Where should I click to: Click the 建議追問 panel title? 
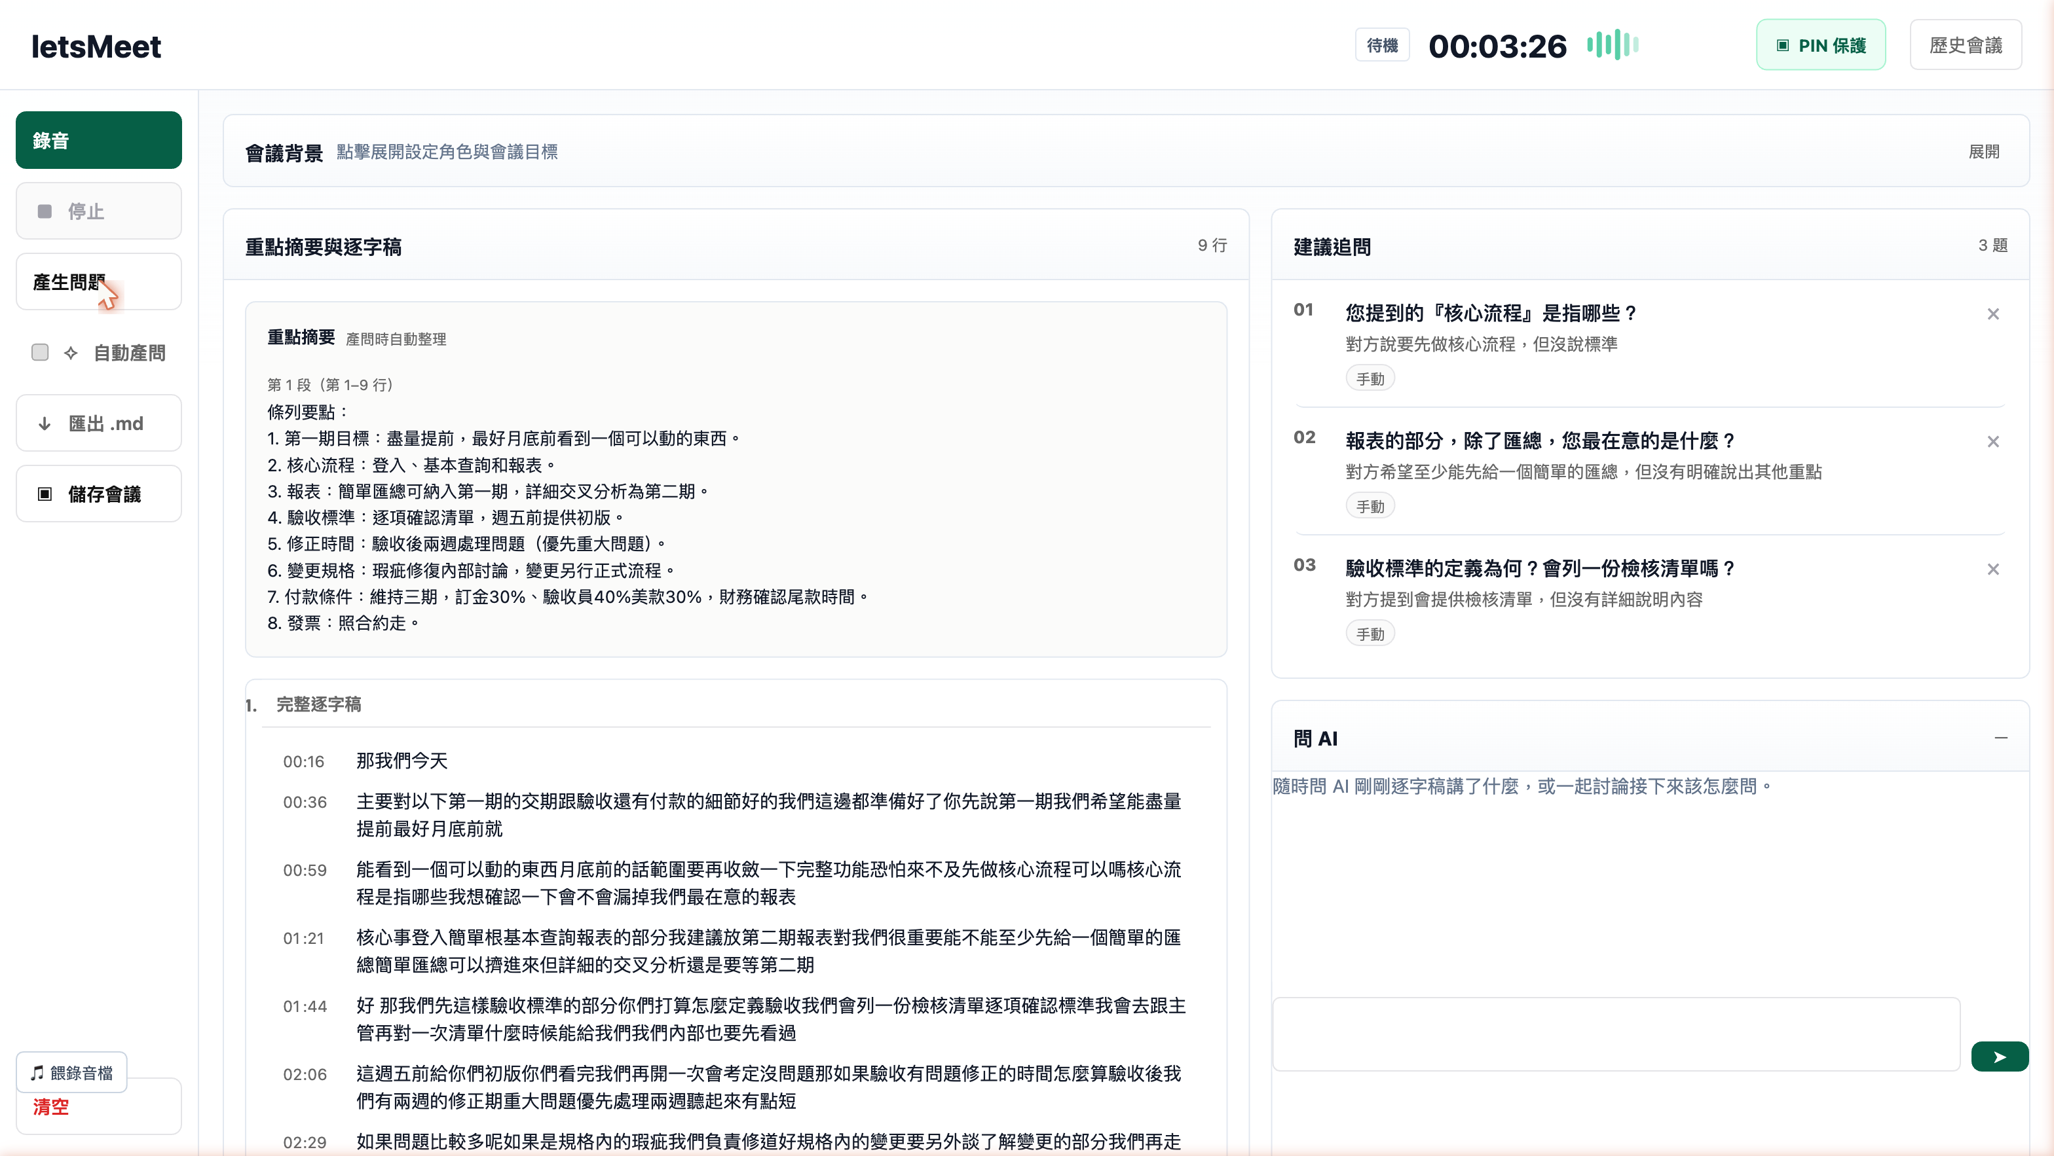click(x=1332, y=247)
